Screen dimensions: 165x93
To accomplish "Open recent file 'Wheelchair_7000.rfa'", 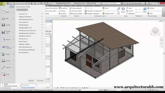I will click(x=24, y=44).
